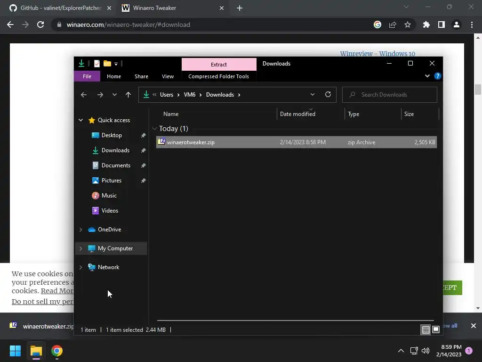Click VM6 in the breadcrumb path
482x362 pixels.
190,95
